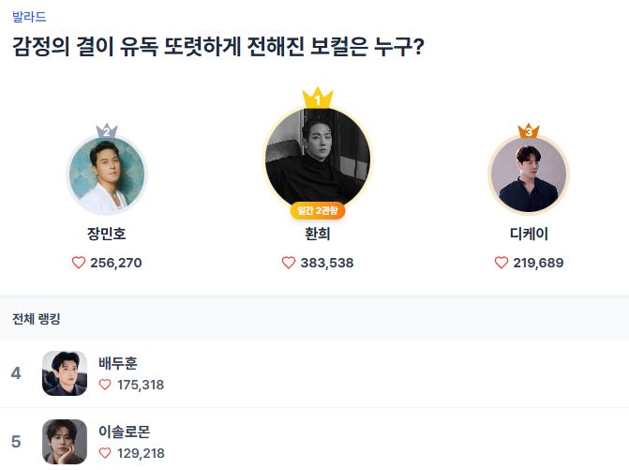Select 이솔로몬 in the ranking list
The image size is (629, 470).
click(x=124, y=432)
